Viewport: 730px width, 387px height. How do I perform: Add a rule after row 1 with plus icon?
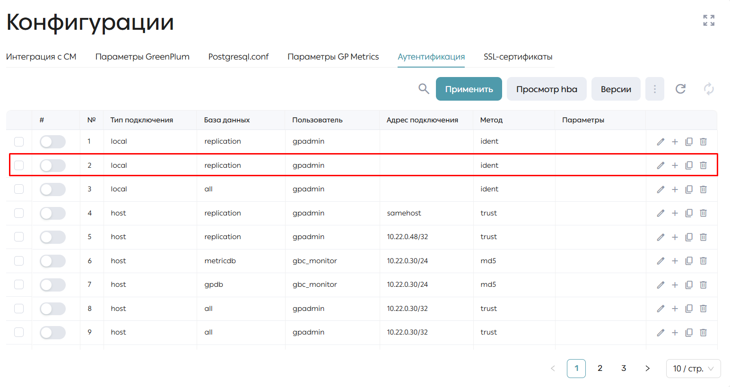675,142
